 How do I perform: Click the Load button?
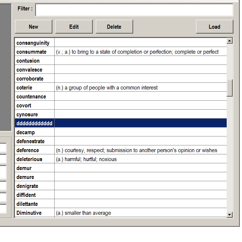(214, 26)
